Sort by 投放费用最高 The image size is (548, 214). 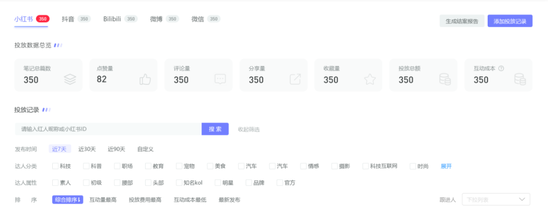pos(145,200)
